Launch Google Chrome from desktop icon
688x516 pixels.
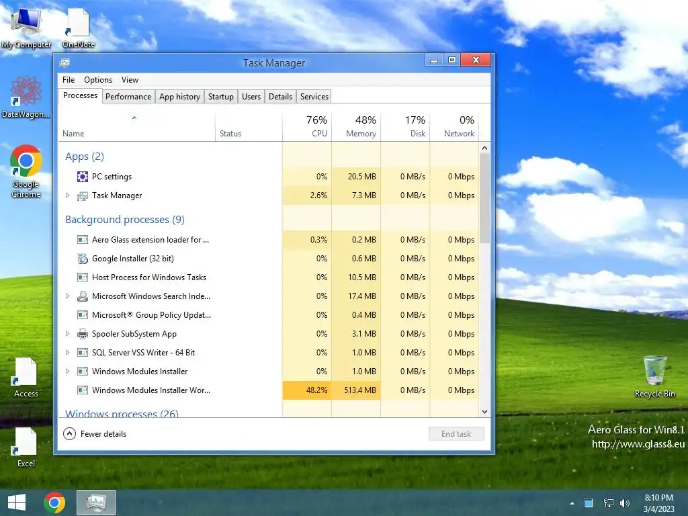[26, 171]
